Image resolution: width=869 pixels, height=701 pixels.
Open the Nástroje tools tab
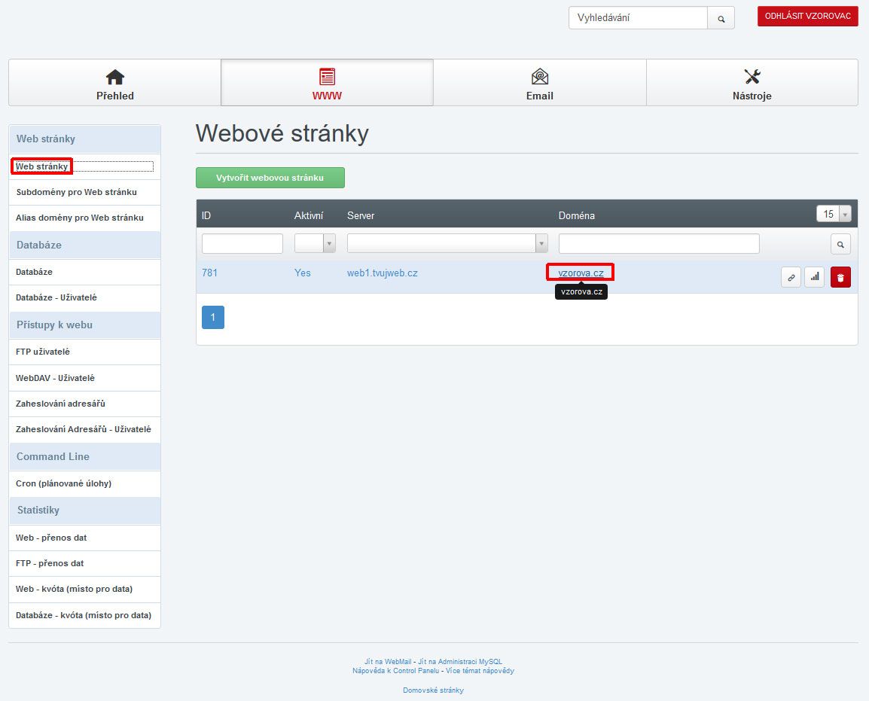752,83
